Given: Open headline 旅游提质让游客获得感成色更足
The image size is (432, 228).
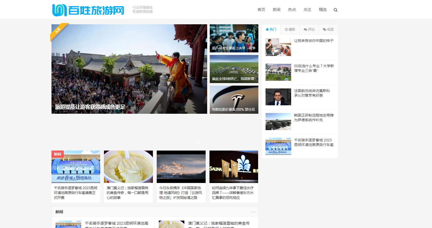Looking at the screenshot, I should pyautogui.click(x=90, y=107).
